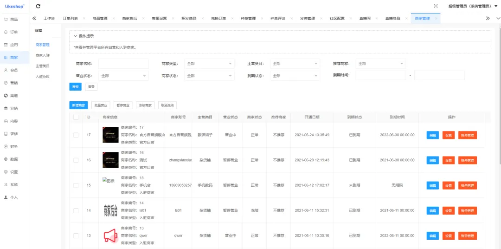Switch to the 种草管理 tab
Image resolution: width=501 pixels, height=249 pixels.
(248, 18)
